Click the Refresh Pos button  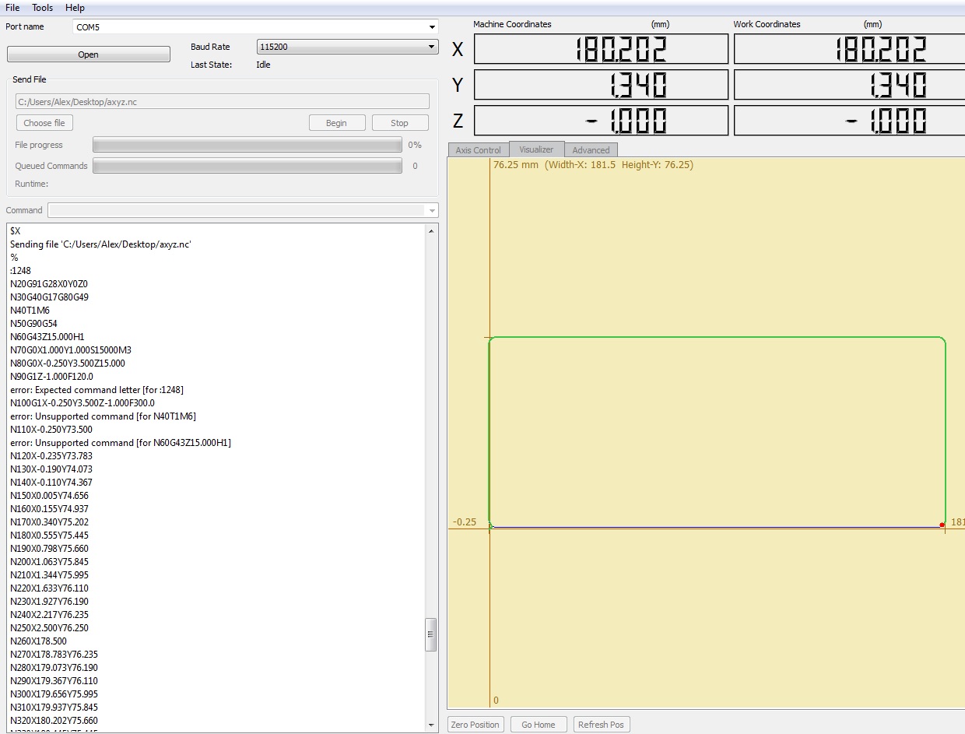(x=601, y=725)
